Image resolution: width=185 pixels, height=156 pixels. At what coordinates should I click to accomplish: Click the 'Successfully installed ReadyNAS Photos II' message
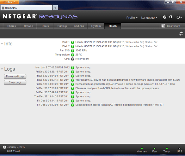coord(120,105)
